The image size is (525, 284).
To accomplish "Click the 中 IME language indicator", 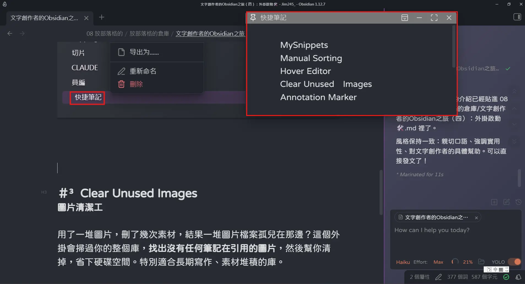I will pyautogui.click(x=495, y=269).
